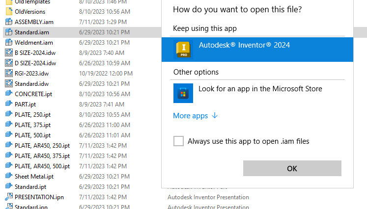Image resolution: width=367 pixels, height=209 pixels.
Task: Click the Standard.ipt part icon
Action: [x=9, y=186]
